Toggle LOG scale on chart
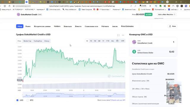This screenshot has height=107, width=190. 123,41
